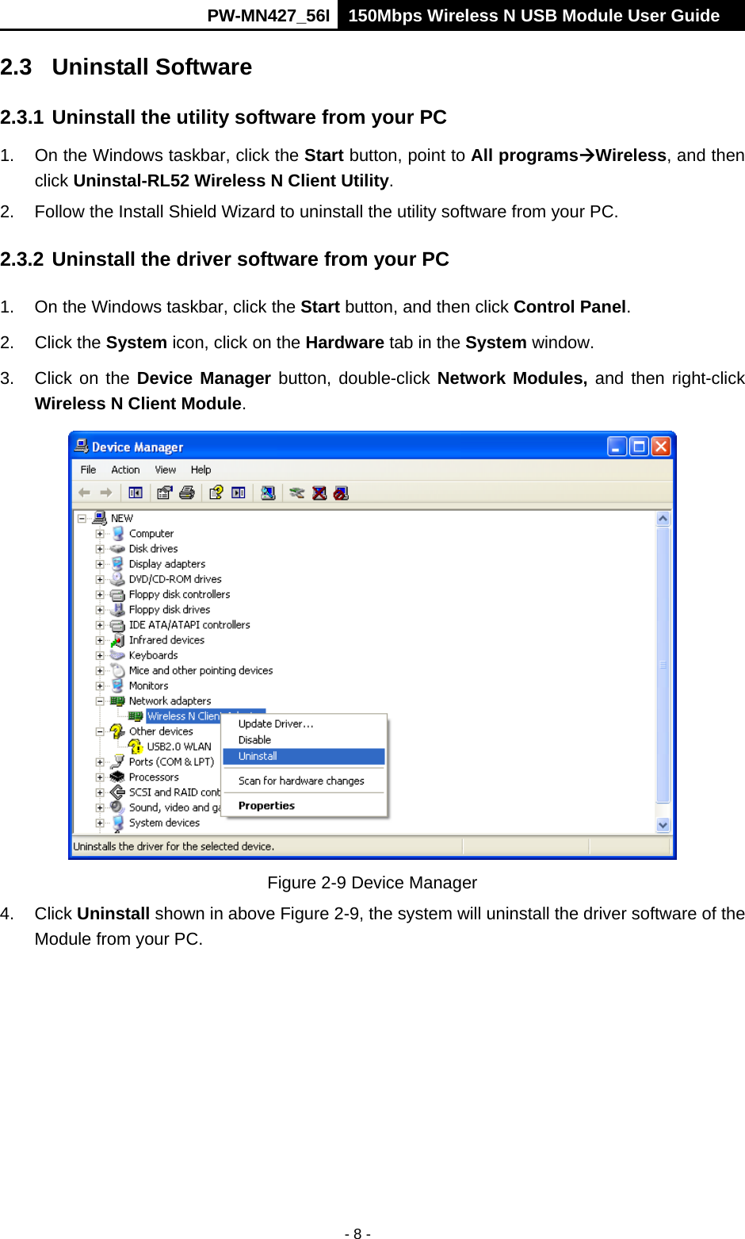Click the Floppy disk controllers icon
This screenshot has width=745, height=1239.
tap(118, 594)
